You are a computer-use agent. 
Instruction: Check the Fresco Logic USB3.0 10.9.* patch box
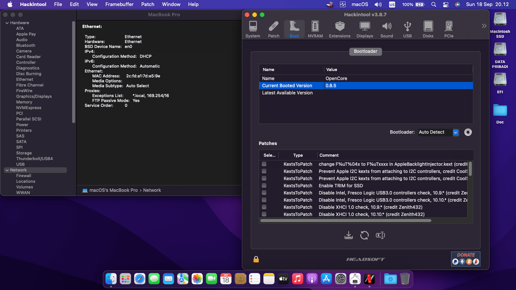point(264,193)
